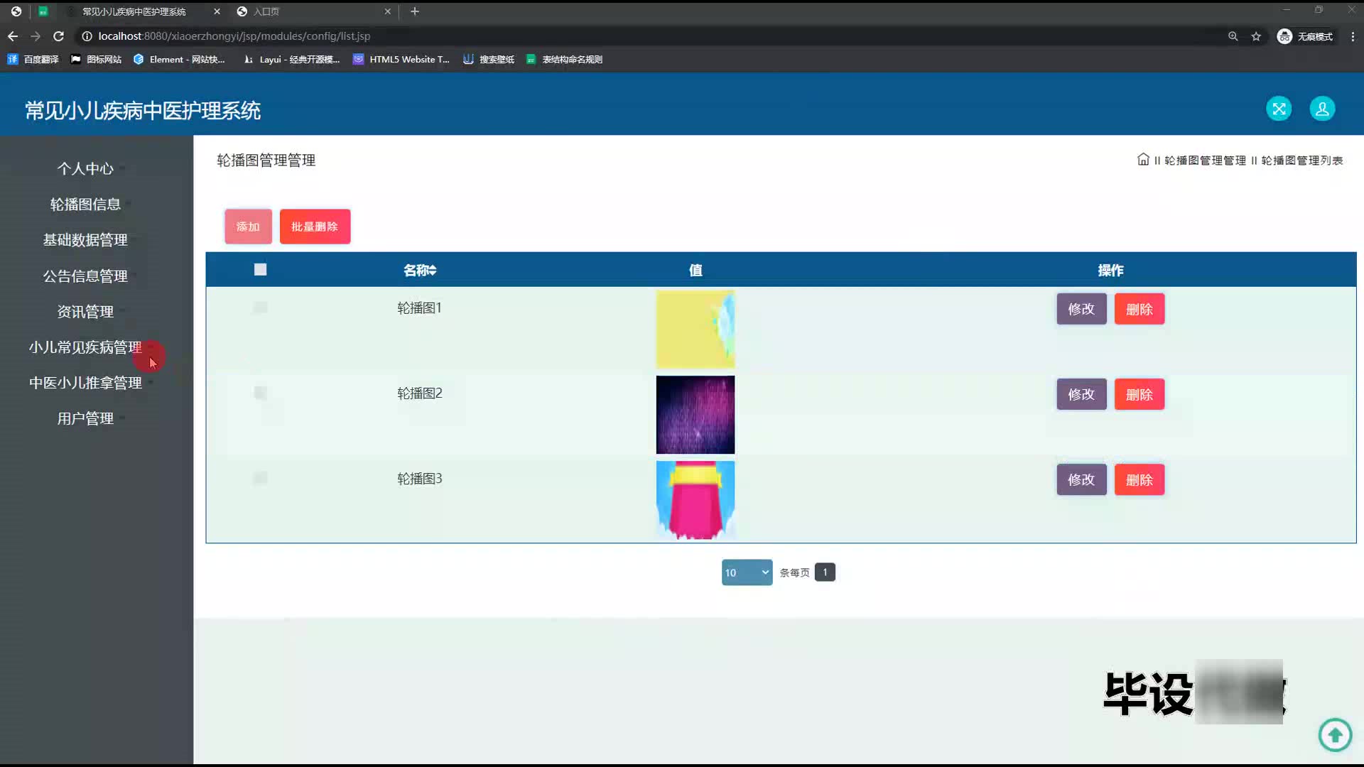Viewport: 1364px width, 767px height.
Task: Click the 值 column header
Action: coord(695,270)
